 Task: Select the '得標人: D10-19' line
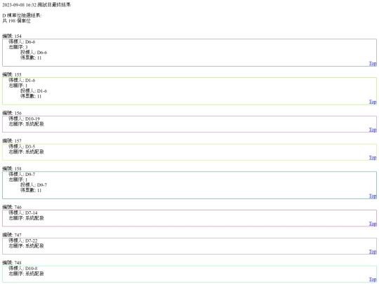click(24, 119)
